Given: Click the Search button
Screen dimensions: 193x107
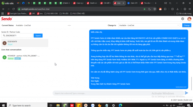Looking at the screenshot, I should click(x=38, y=36).
